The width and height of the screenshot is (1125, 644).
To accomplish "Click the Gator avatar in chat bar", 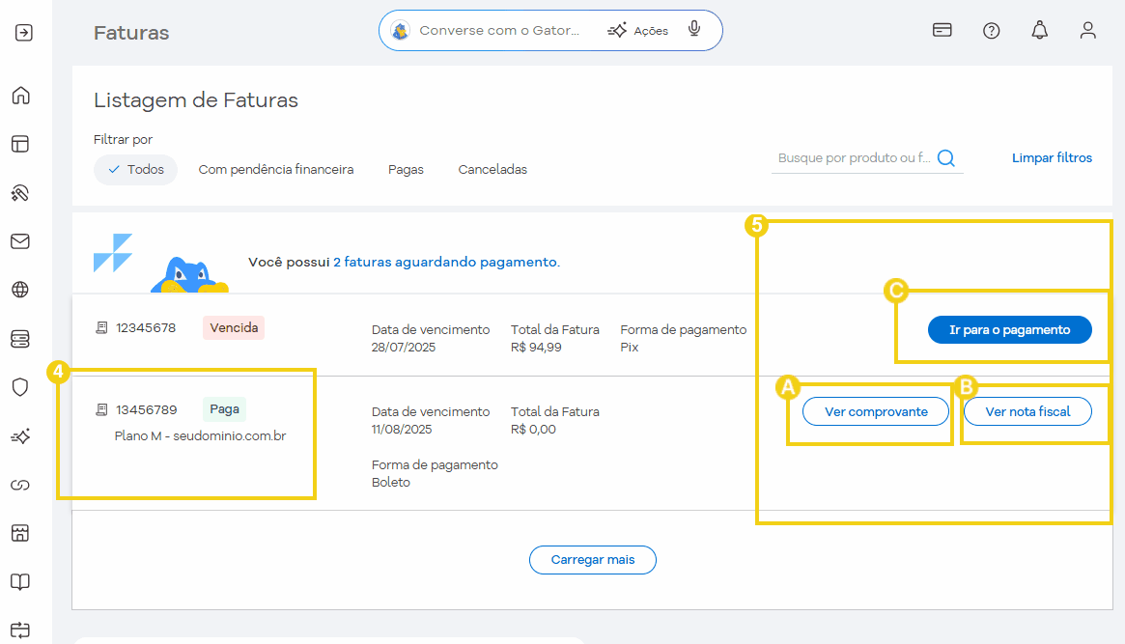I will click(x=401, y=31).
